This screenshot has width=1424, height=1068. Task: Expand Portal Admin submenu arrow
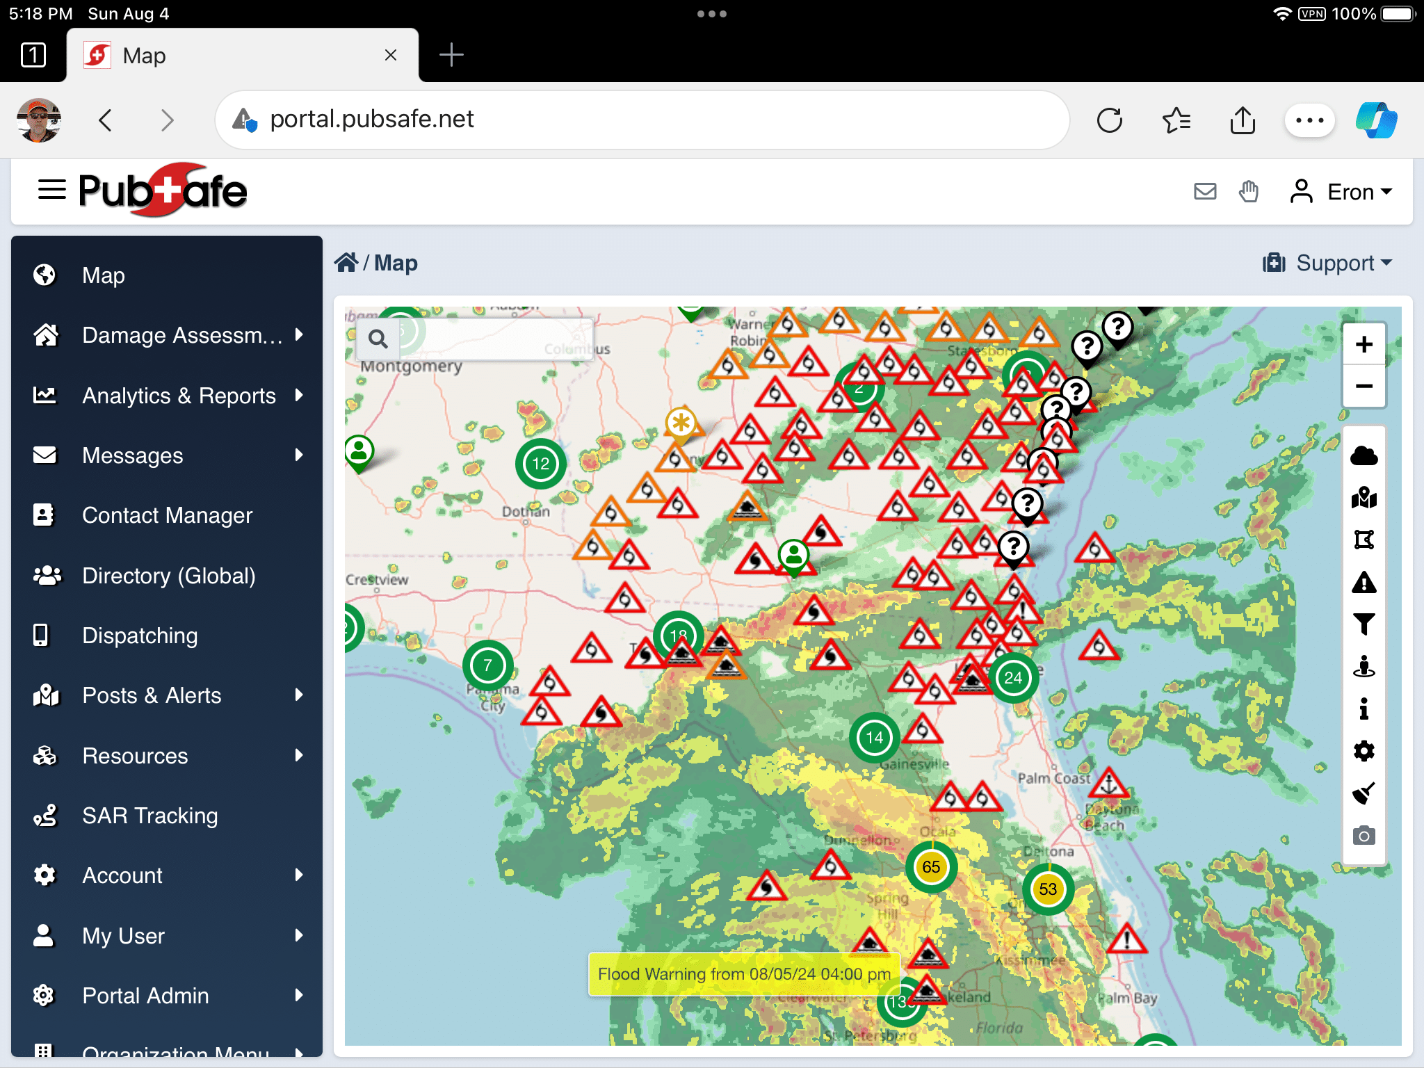299,995
